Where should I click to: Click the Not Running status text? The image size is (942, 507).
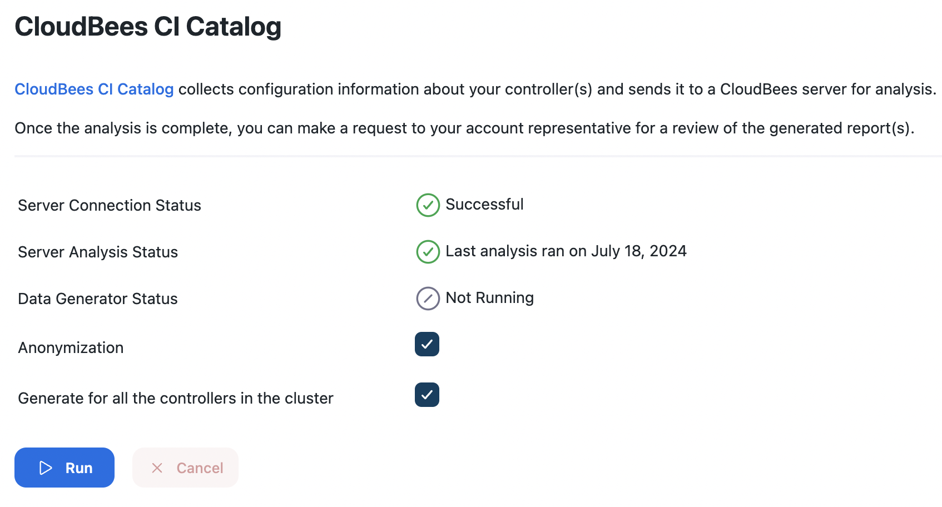click(x=489, y=298)
